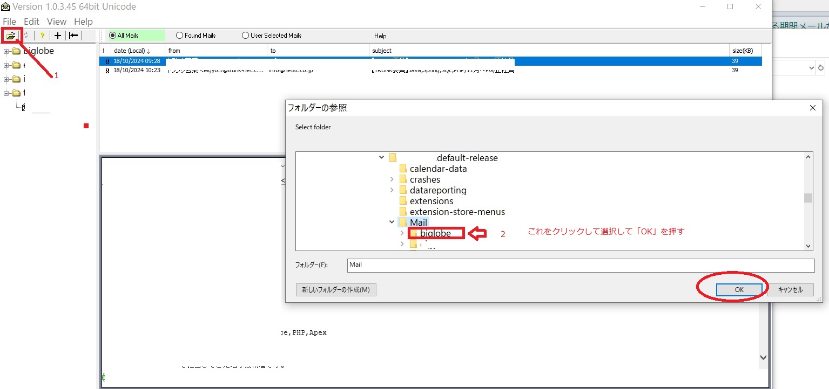Click the left-arrow-to-bar toolbar icon
The height and width of the screenshot is (389, 829).
tap(73, 36)
